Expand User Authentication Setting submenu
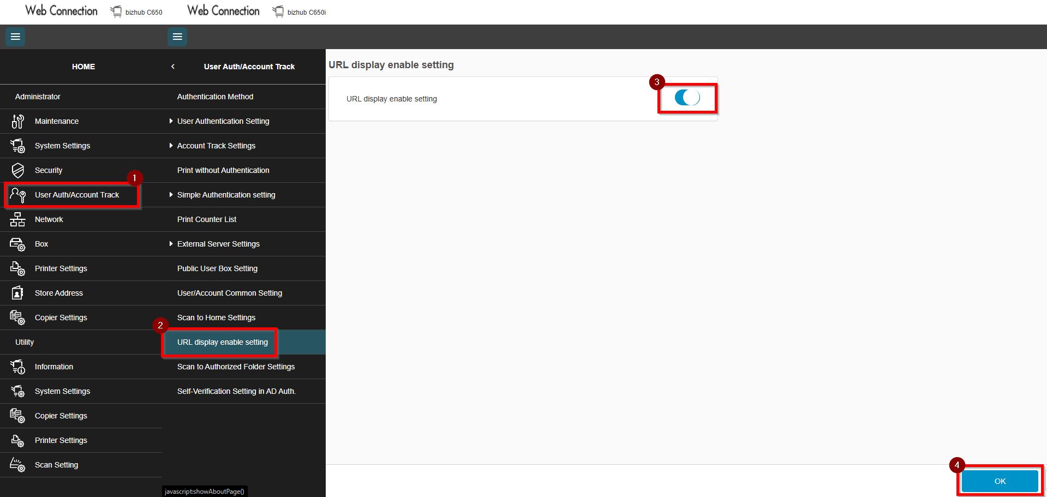1047x497 pixels. pos(223,121)
